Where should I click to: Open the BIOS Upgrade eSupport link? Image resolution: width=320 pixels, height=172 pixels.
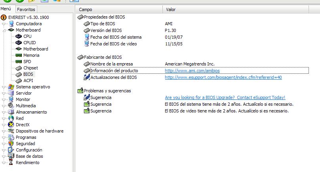click(225, 97)
